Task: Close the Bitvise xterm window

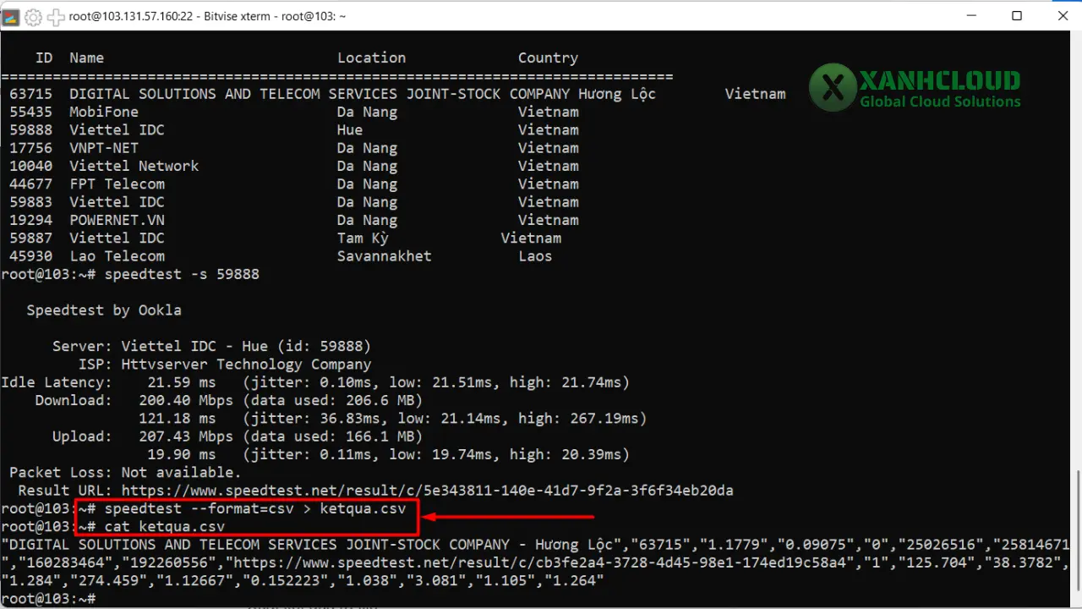Action: pyautogui.click(x=1063, y=16)
